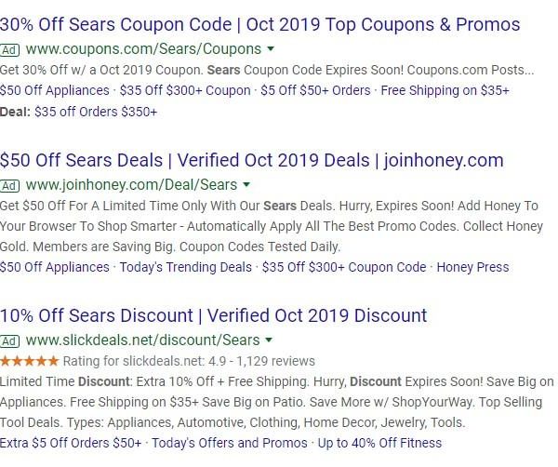The width and height of the screenshot is (558, 467).
Task: Click "$35 Off $300+ Coupon Code" sitelink
Action: click(344, 267)
